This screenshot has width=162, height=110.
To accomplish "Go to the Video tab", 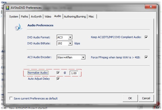I will click(48, 17).
